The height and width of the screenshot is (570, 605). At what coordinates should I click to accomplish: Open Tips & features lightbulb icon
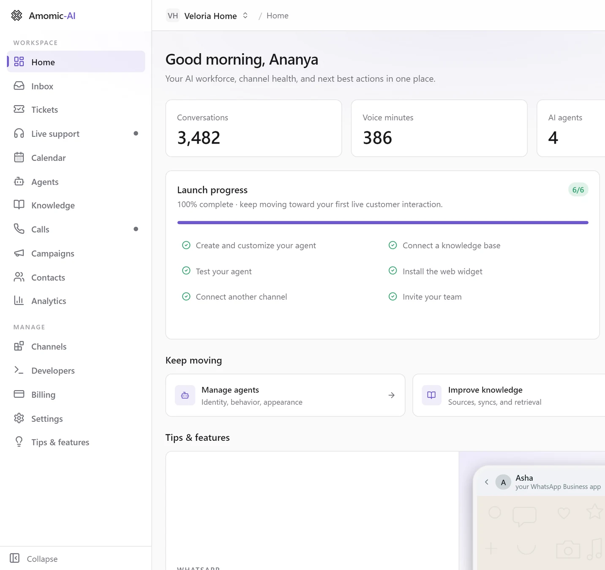click(x=19, y=442)
